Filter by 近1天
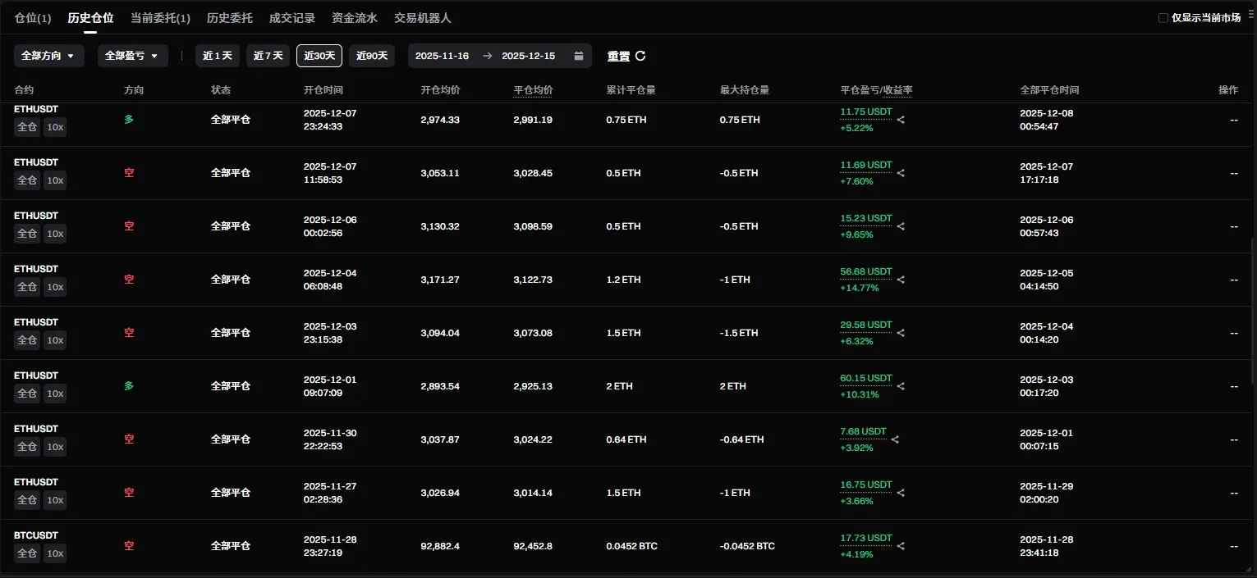This screenshot has height=578, width=1257. point(218,56)
